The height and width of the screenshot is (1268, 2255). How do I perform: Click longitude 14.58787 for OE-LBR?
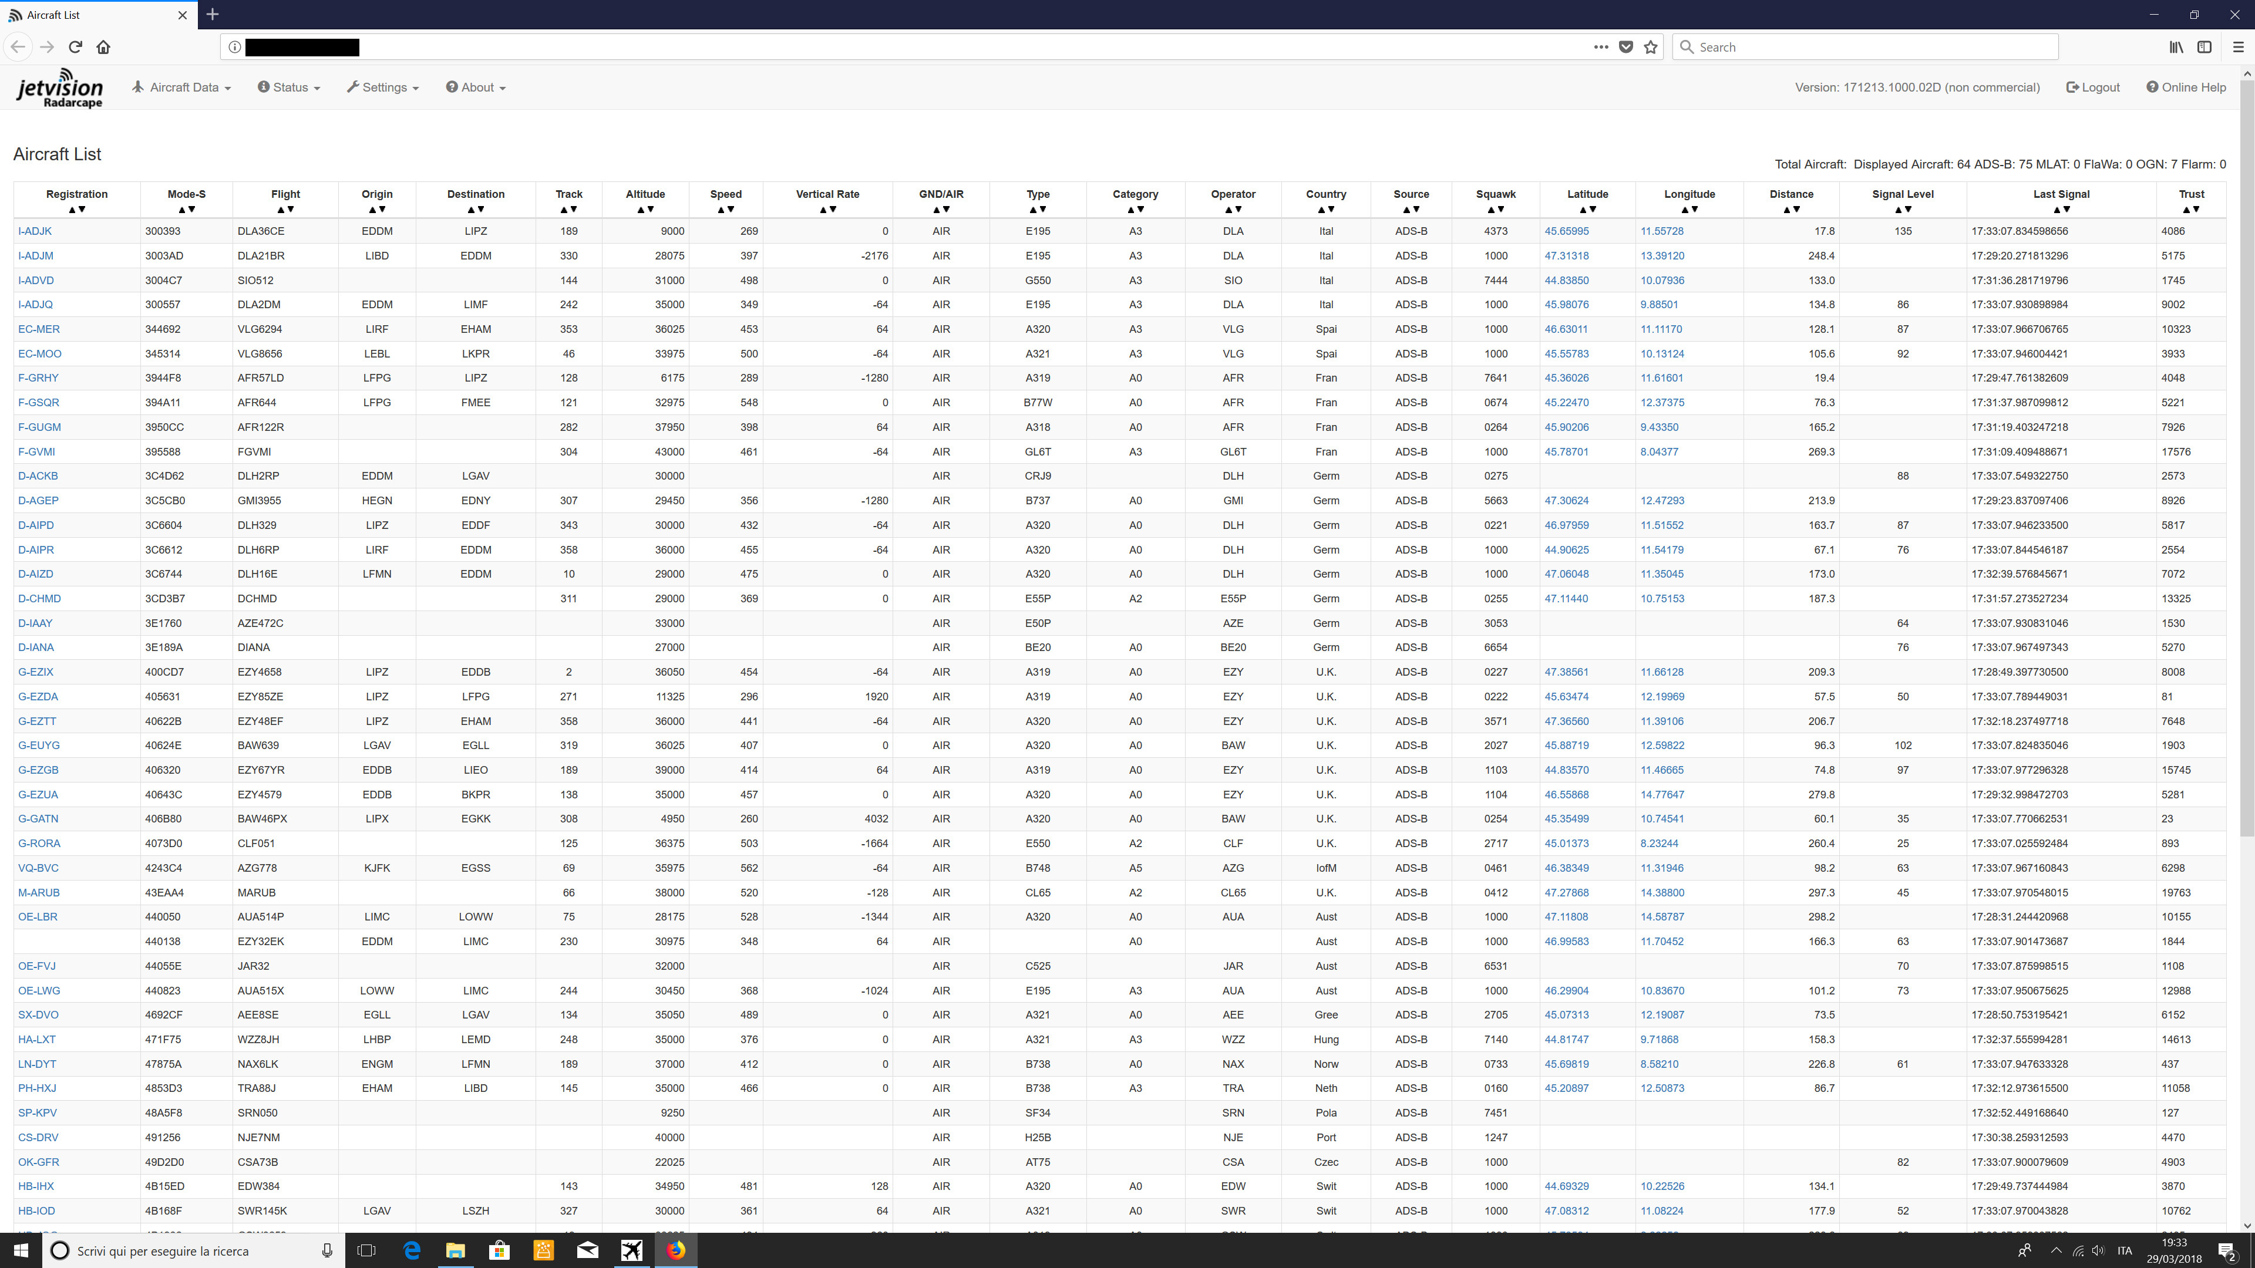1662,918
